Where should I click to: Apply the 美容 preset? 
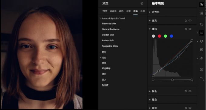(104, 63)
